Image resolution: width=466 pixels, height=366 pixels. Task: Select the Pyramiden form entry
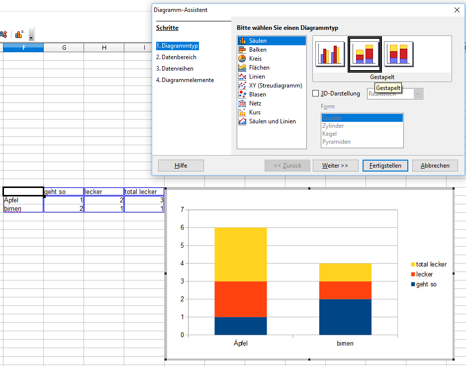[x=362, y=142]
